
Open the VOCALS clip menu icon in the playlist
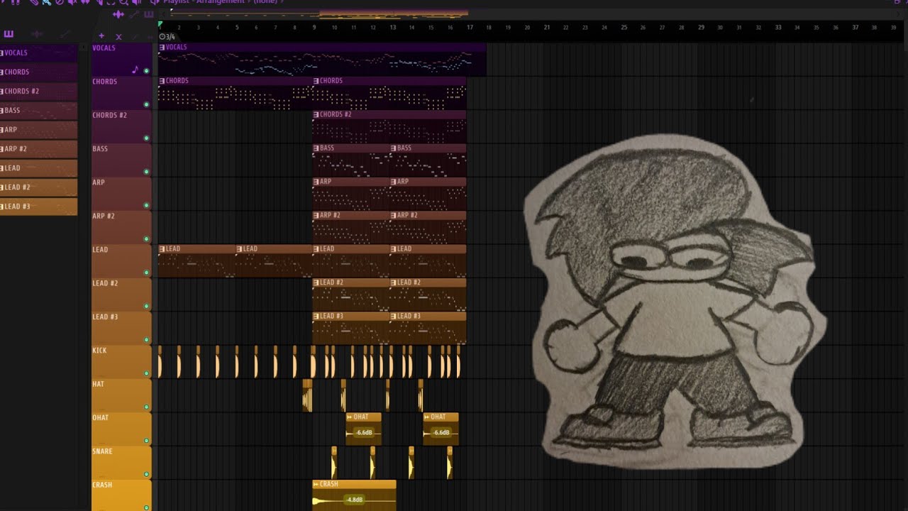(162, 48)
